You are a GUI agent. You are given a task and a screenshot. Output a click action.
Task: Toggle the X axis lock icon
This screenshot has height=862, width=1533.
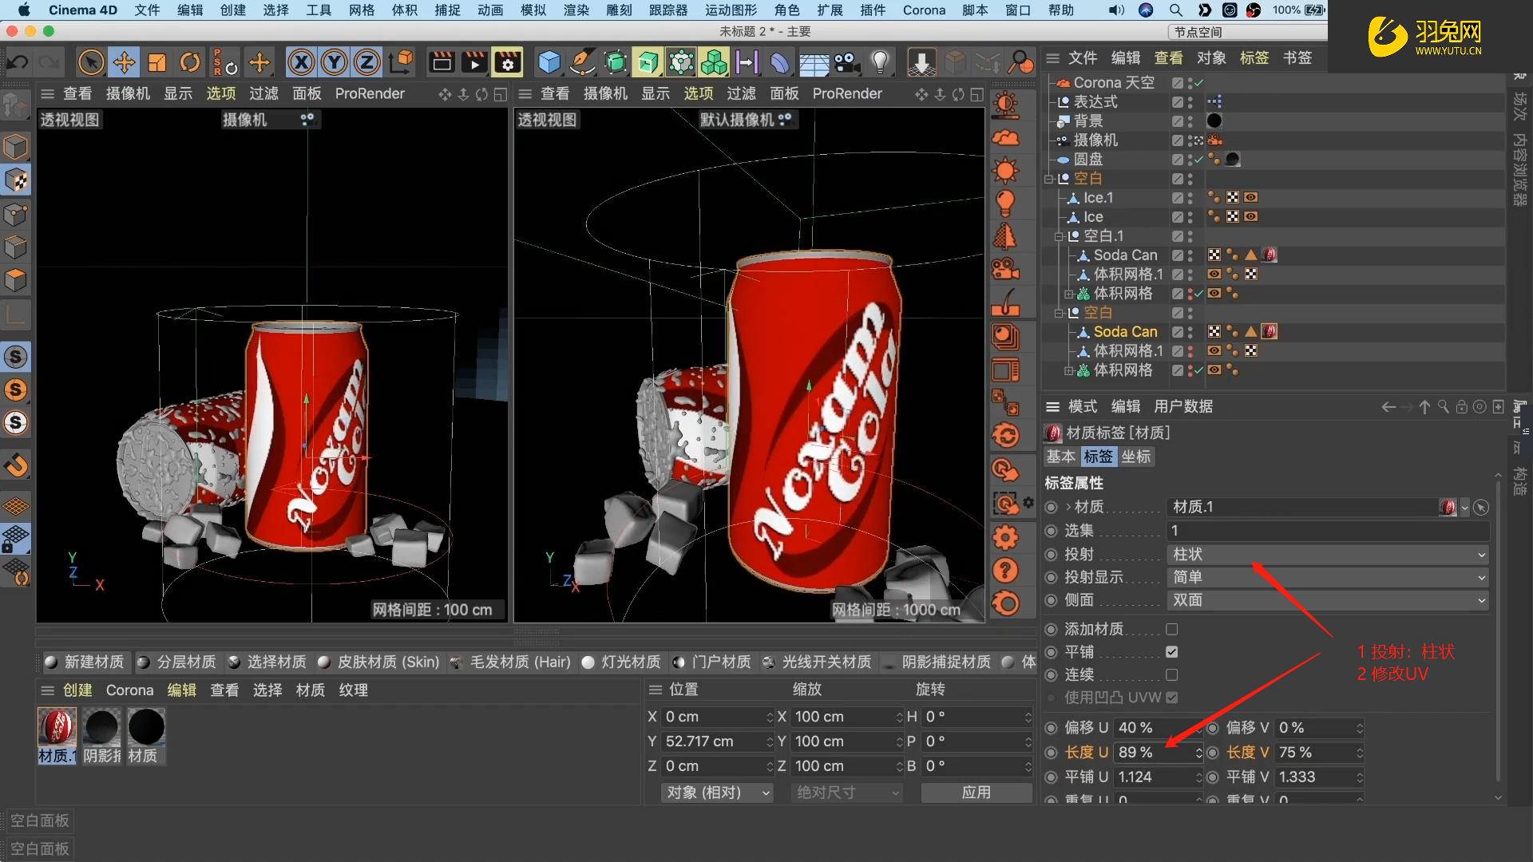pos(302,61)
